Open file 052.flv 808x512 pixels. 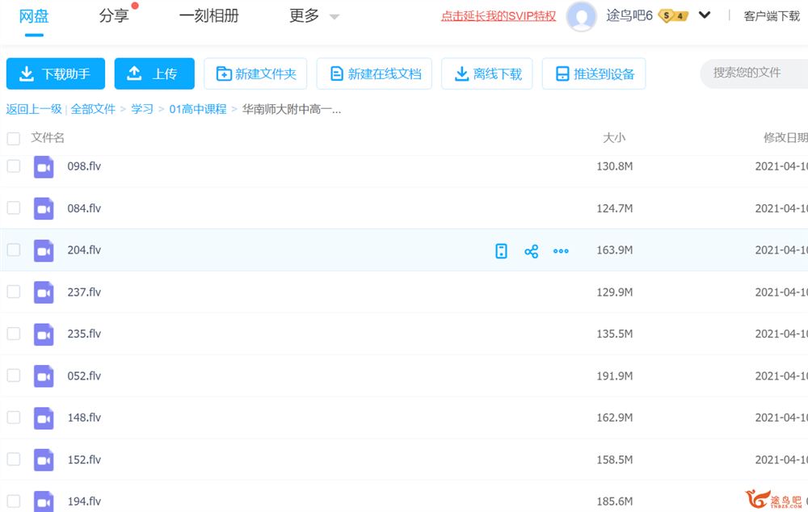click(x=84, y=376)
